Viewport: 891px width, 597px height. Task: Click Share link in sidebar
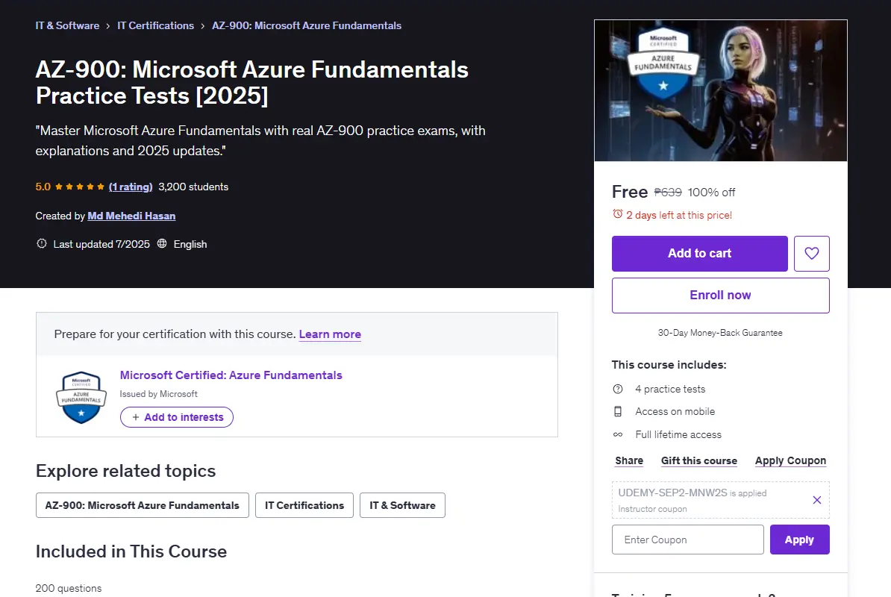point(629,460)
